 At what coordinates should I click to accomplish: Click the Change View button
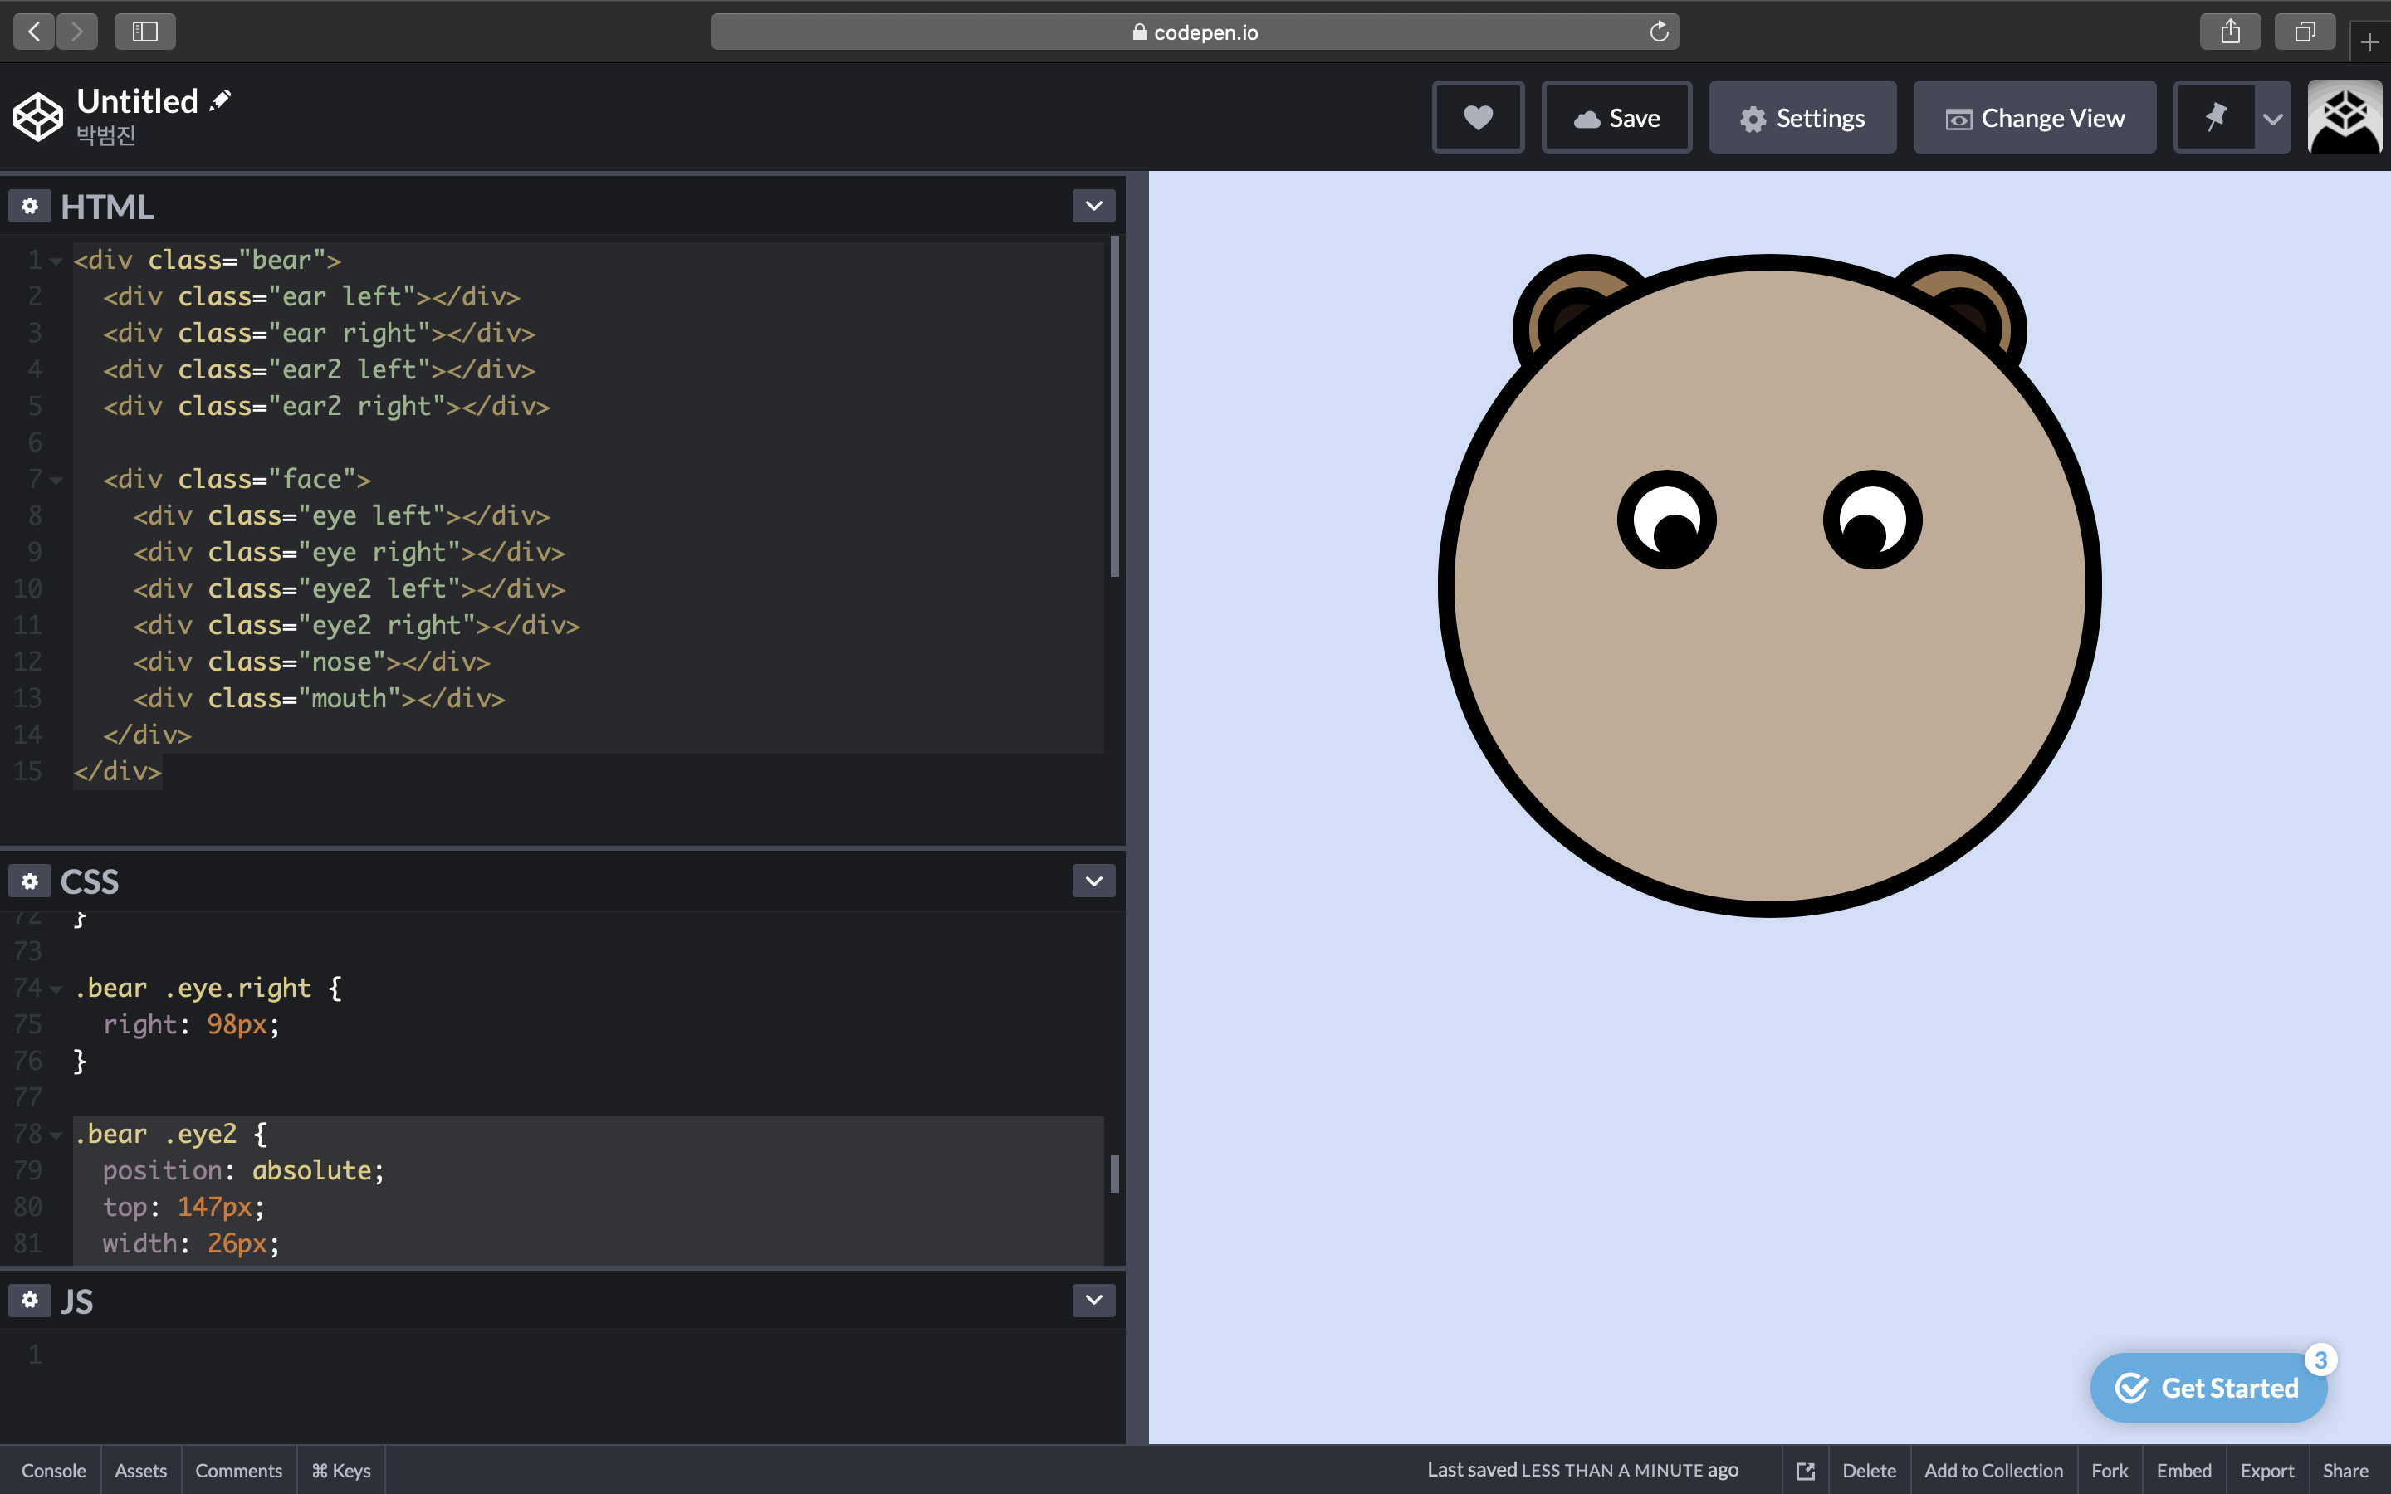click(2034, 118)
